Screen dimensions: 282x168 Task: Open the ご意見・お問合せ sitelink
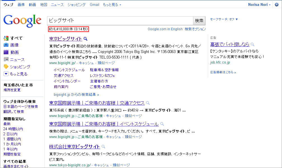(x=103, y=87)
